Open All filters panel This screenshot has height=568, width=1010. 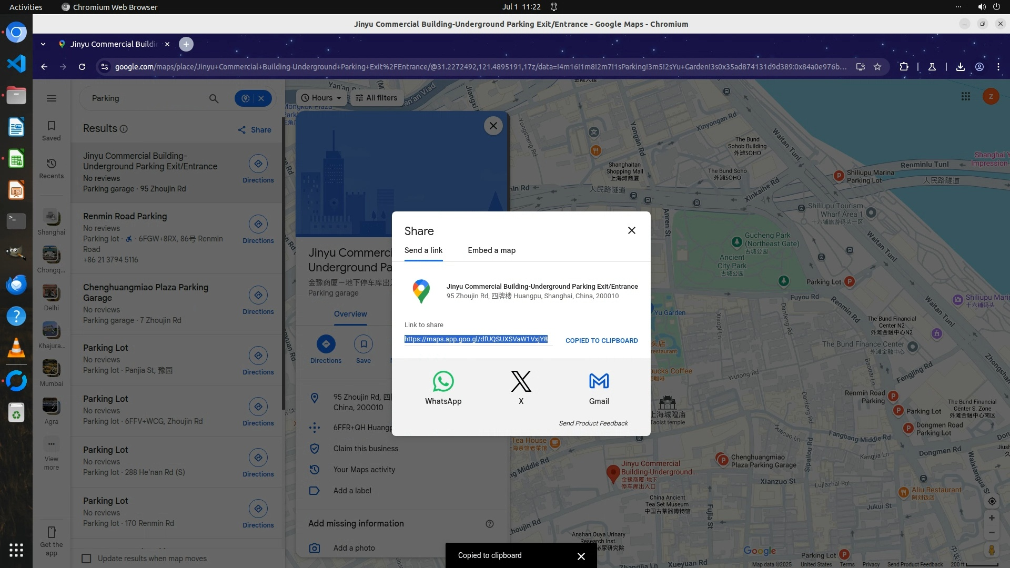(377, 98)
